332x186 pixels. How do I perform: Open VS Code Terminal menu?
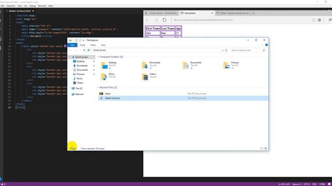[x=42, y=6]
